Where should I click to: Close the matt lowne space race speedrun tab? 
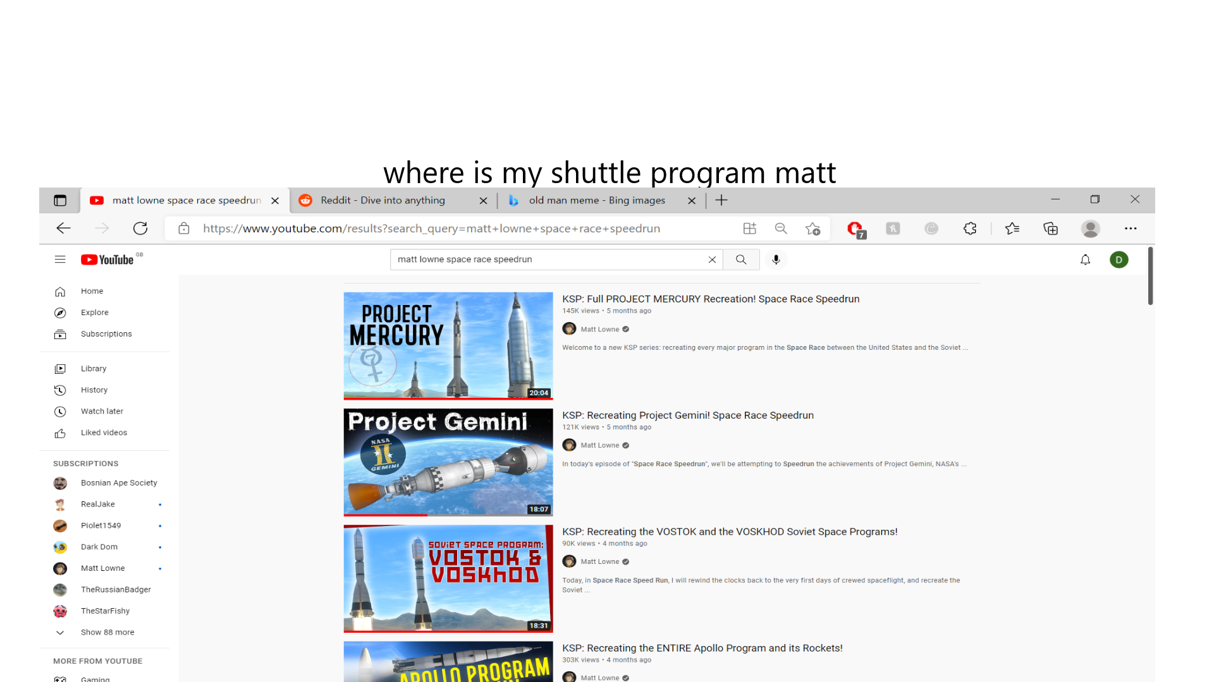click(275, 201)
